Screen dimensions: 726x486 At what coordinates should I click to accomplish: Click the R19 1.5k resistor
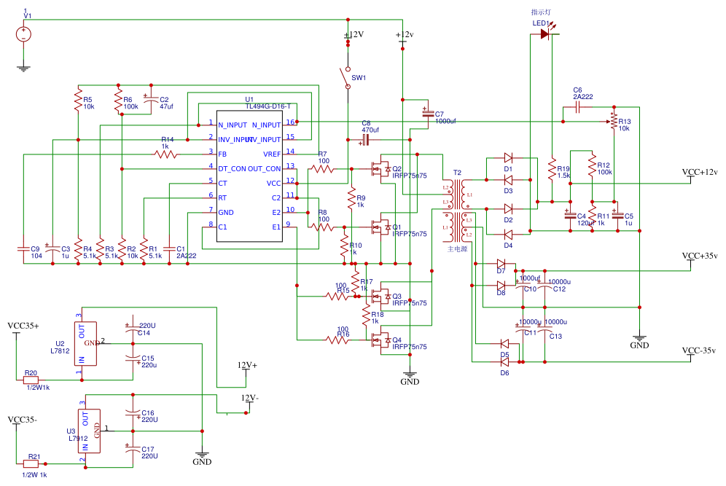(552, 169)
